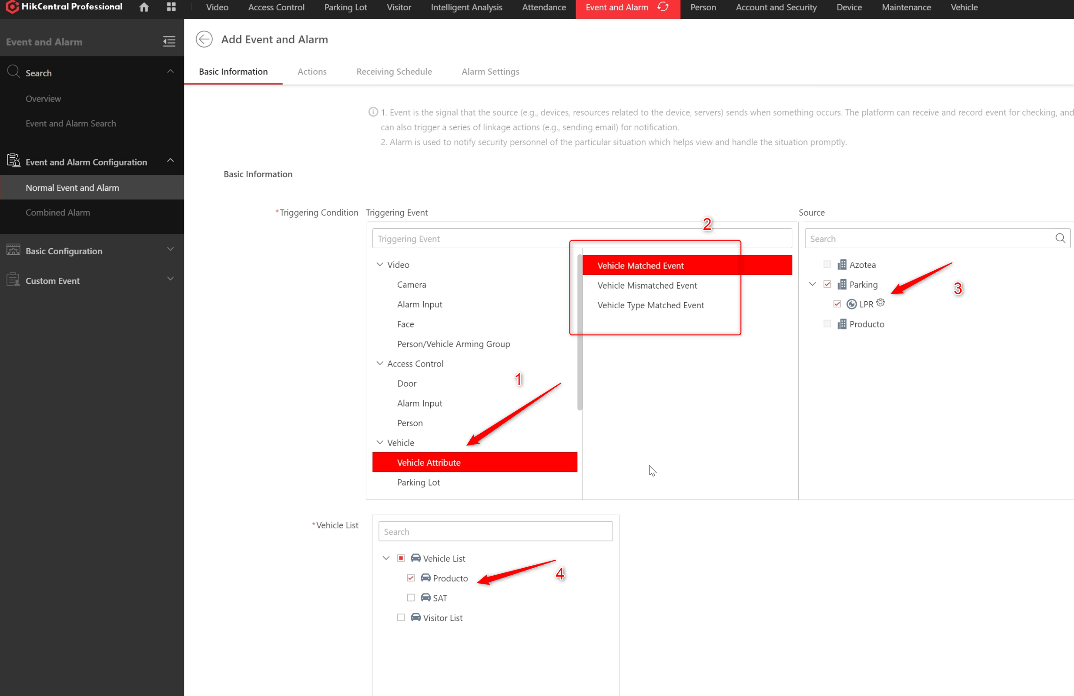The width and height of the screenshot is (1074, 696).
Task: Click the Parking building icon
Action: pyautogui.click(x=842, y=284)
